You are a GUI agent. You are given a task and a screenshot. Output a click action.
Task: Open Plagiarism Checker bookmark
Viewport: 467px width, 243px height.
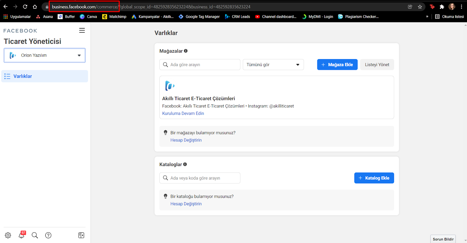pyautogui.click(x=358, y=17)
